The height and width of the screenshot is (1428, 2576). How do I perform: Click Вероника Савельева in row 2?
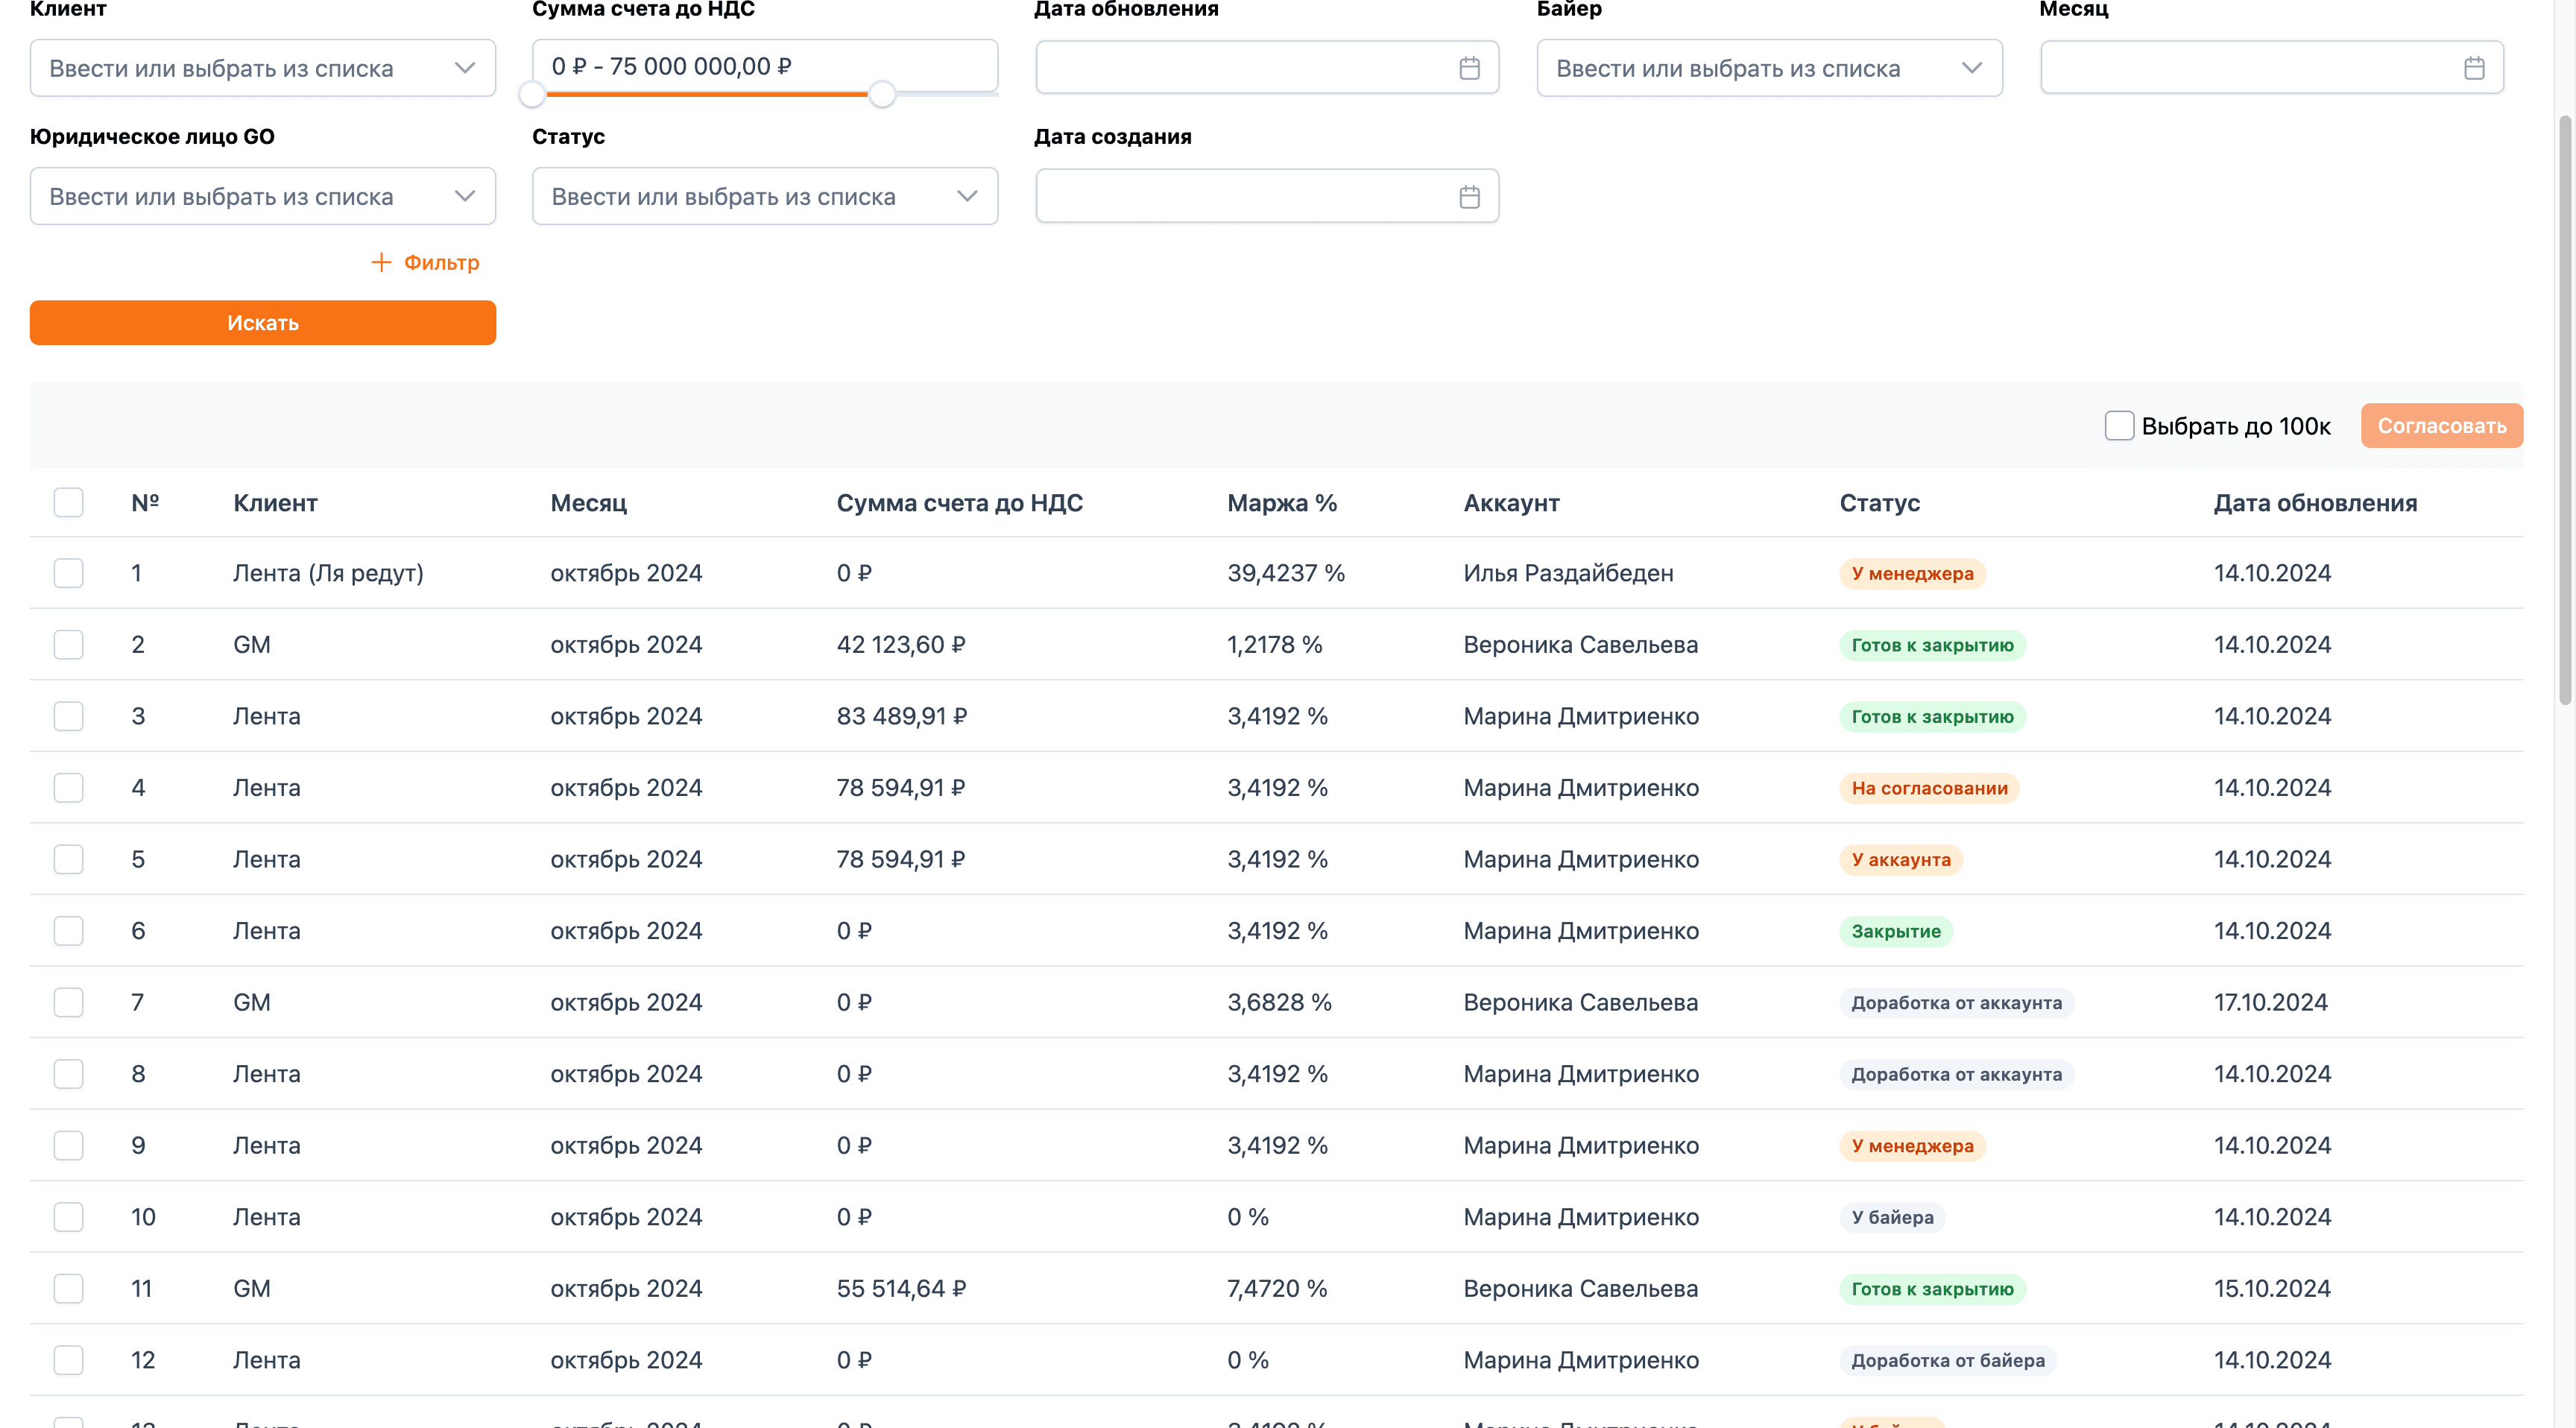(1580, 645)
